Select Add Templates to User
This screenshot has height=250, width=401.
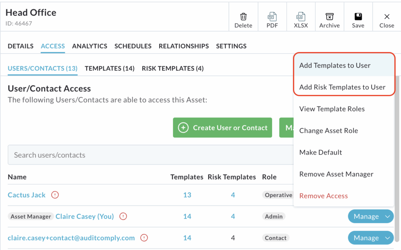(335, 65)
